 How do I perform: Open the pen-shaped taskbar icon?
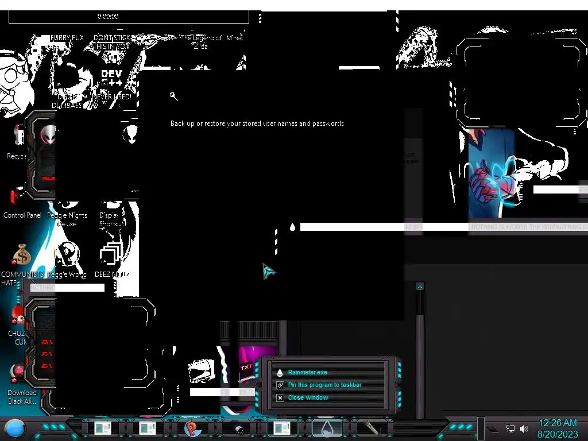point(372,428)
